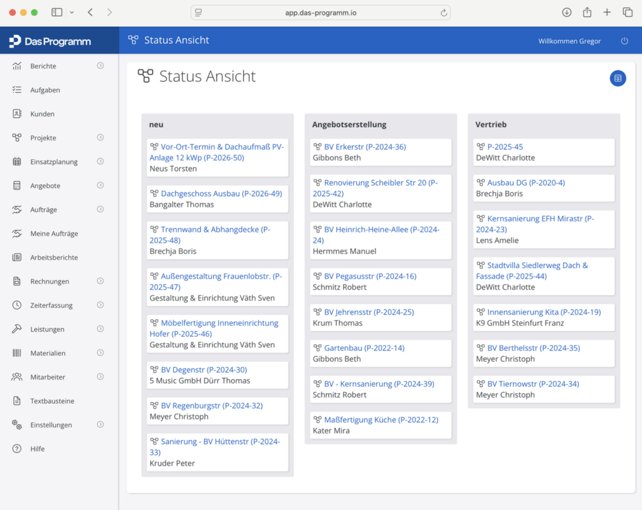Click the Safari address bar

(x=320, y=13)
